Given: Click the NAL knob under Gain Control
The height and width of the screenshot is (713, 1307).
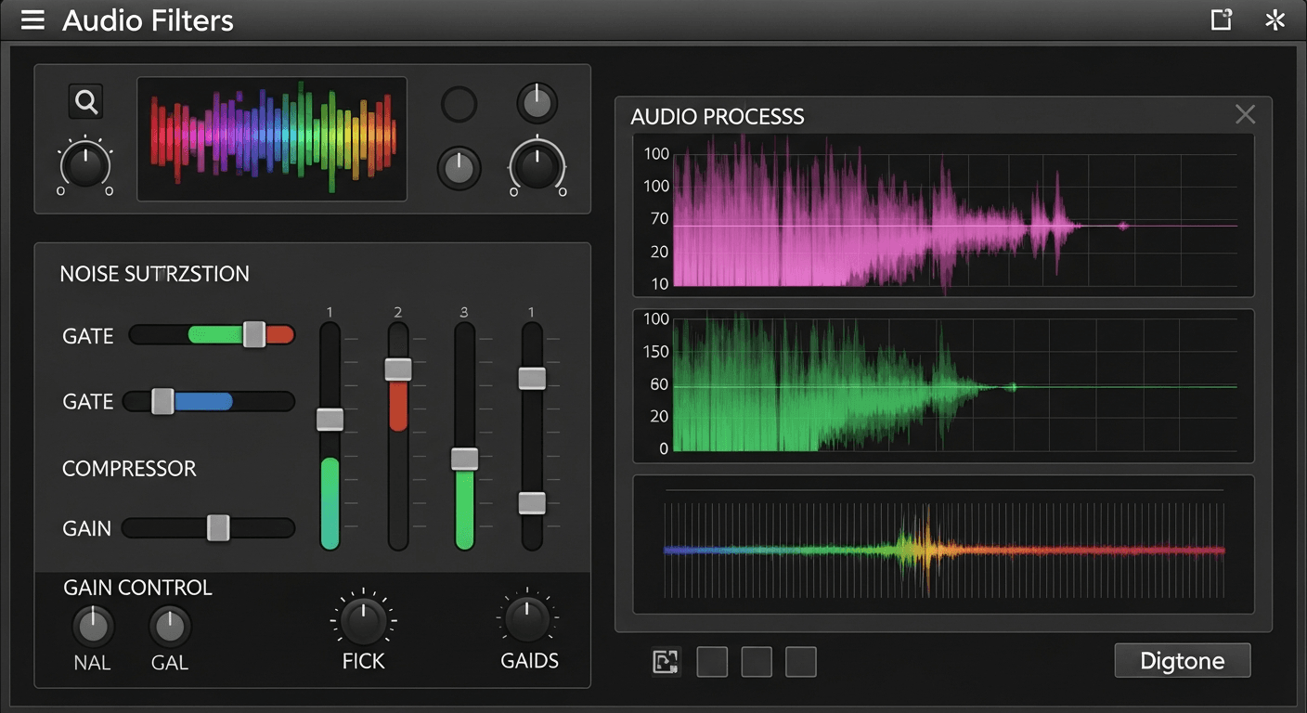Looking at the screenshot, I should [93, 629].
